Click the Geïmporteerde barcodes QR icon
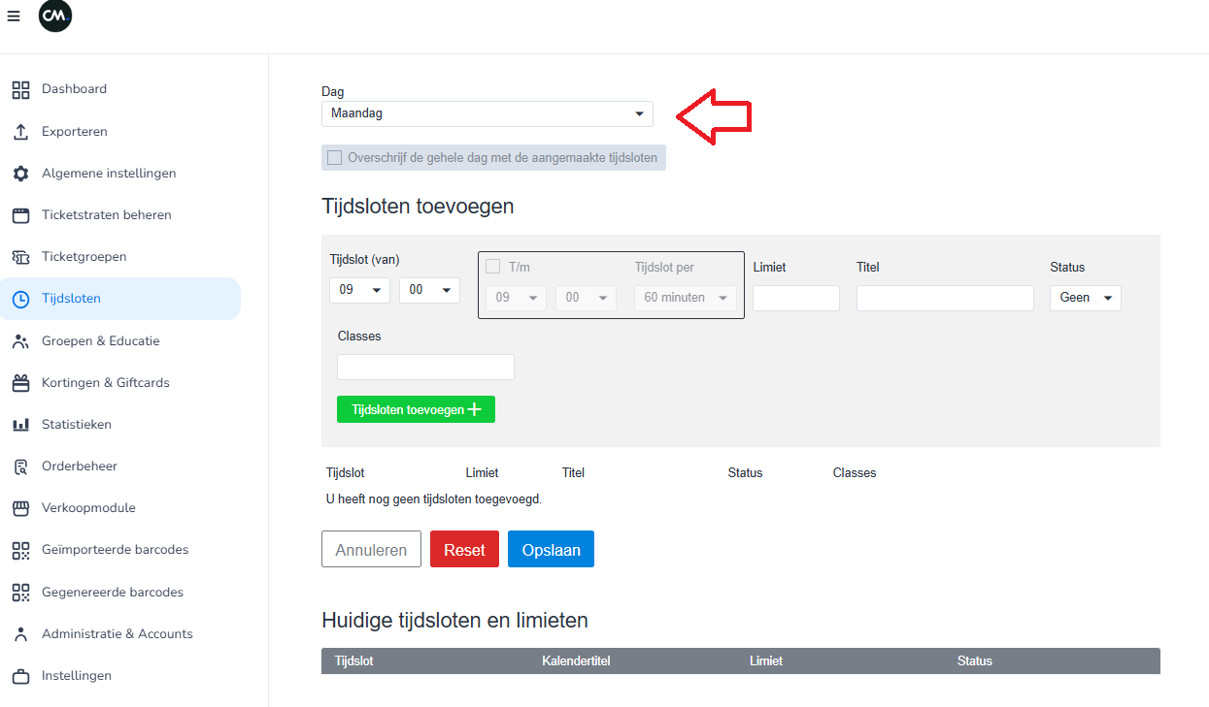This screenshot has width=1209, height=707. [x=20, y=550]
